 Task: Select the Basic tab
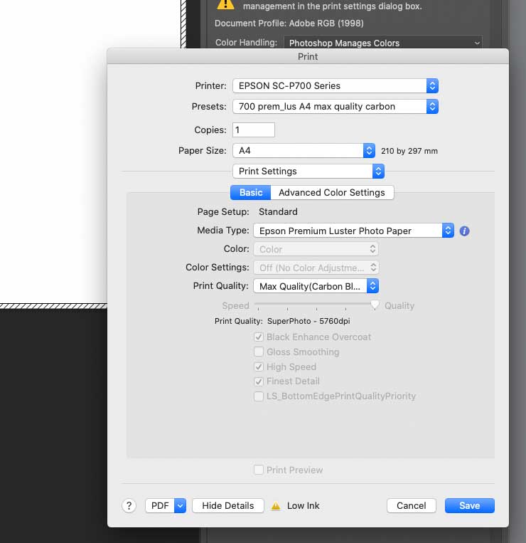point(251,193)
